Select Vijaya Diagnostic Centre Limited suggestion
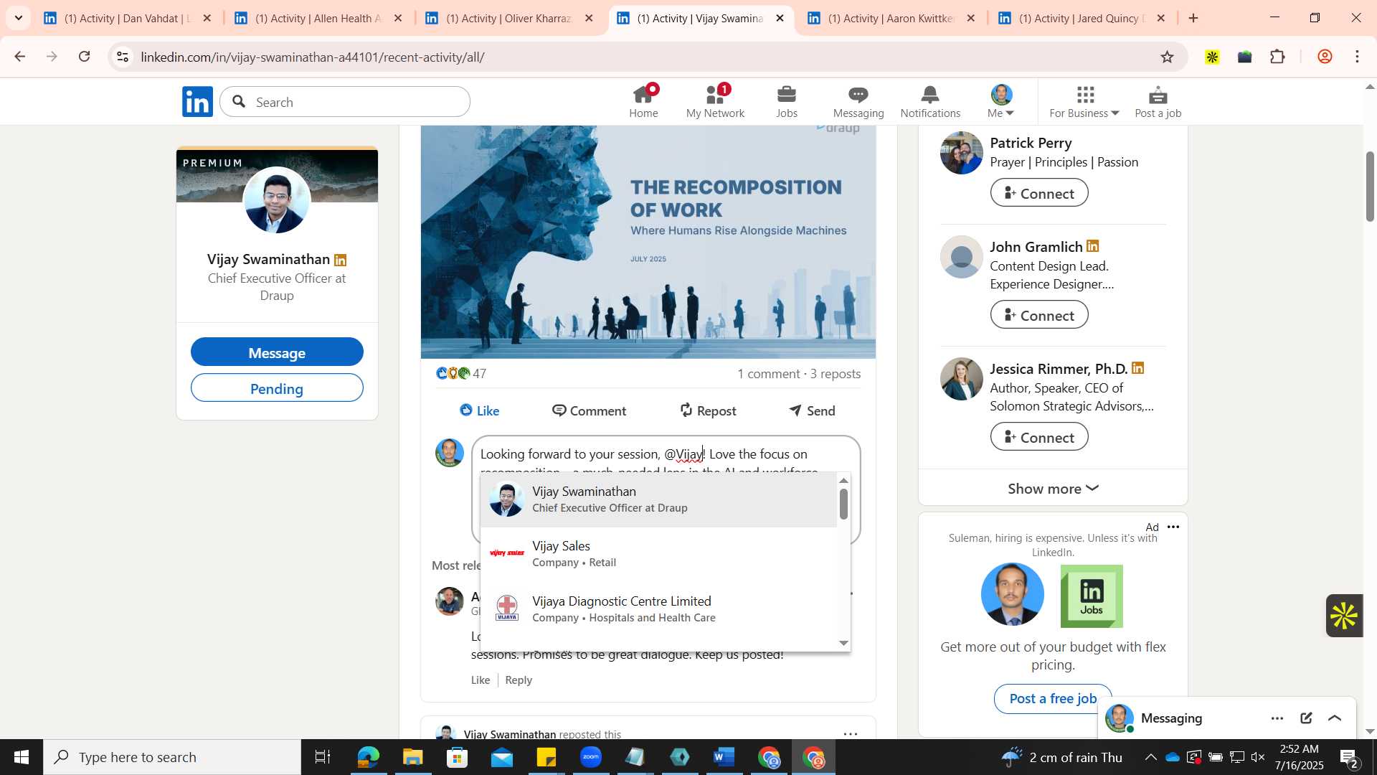The height and width of the screenshot is (775, 1377). (x=658, y=609)
